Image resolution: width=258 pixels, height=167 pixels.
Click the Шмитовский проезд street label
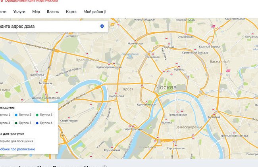(69, 72)
